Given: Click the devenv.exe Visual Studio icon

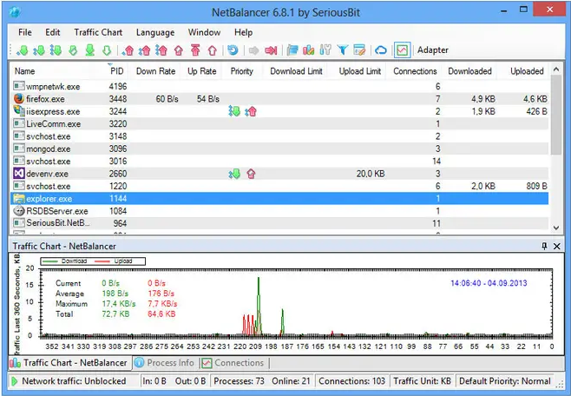Looking at the screenshot, I should pos(19,174).
